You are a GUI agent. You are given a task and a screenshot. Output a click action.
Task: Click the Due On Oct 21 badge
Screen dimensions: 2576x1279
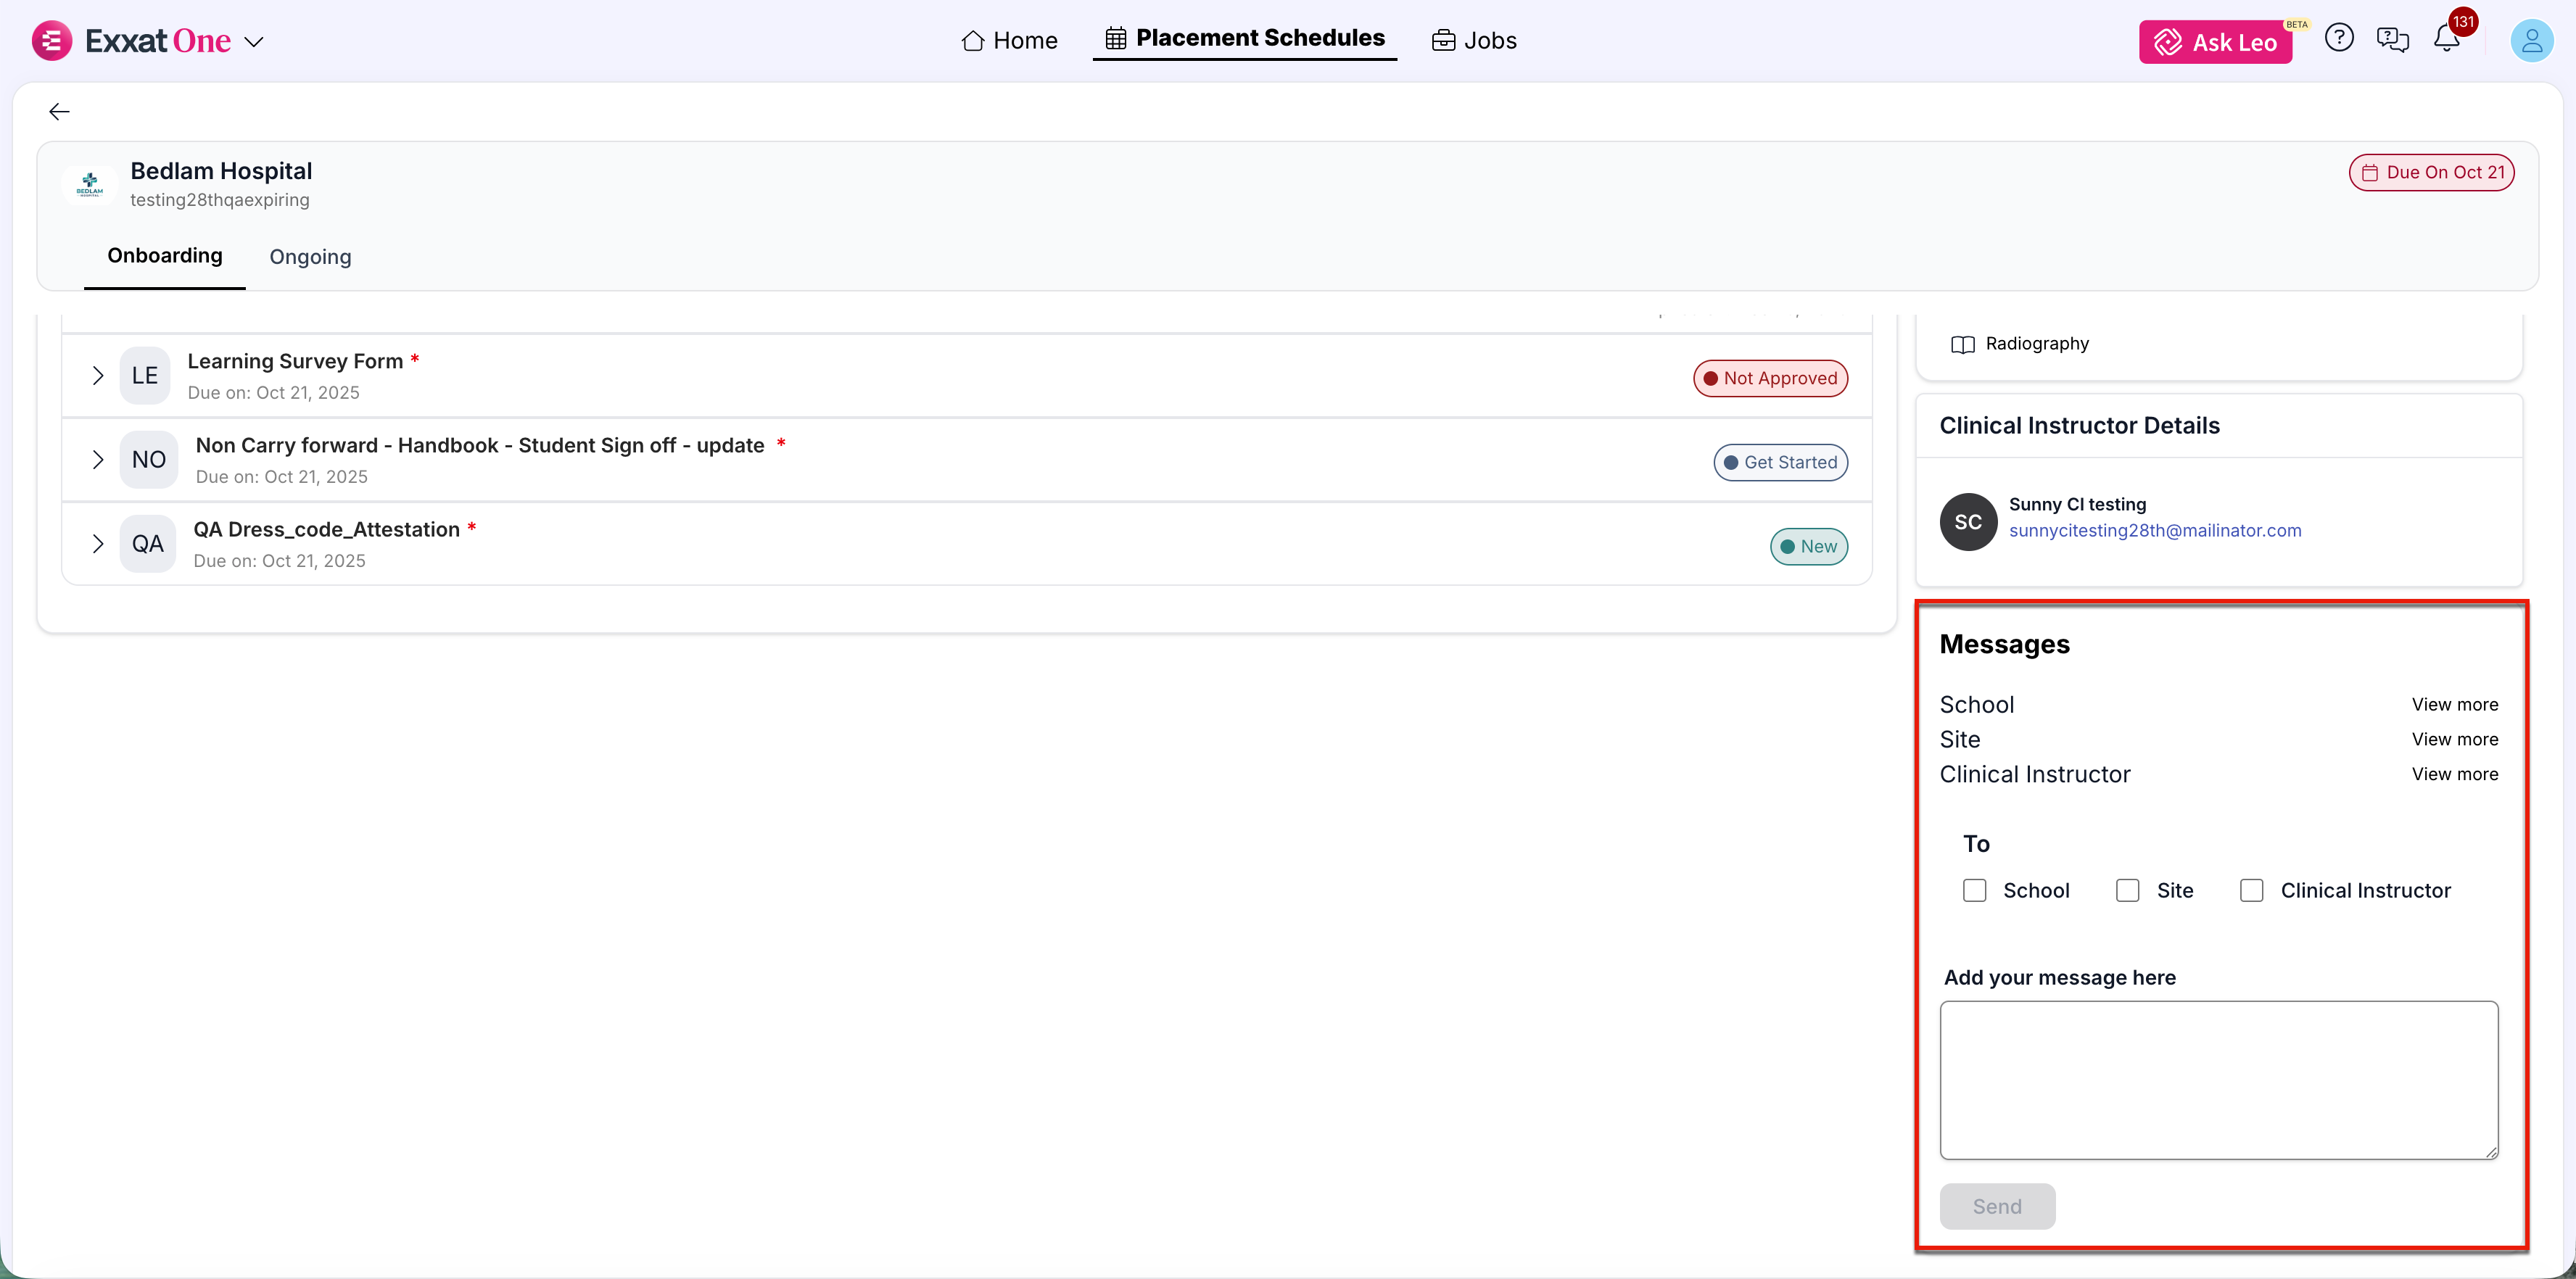click(x=2431, y=172)
